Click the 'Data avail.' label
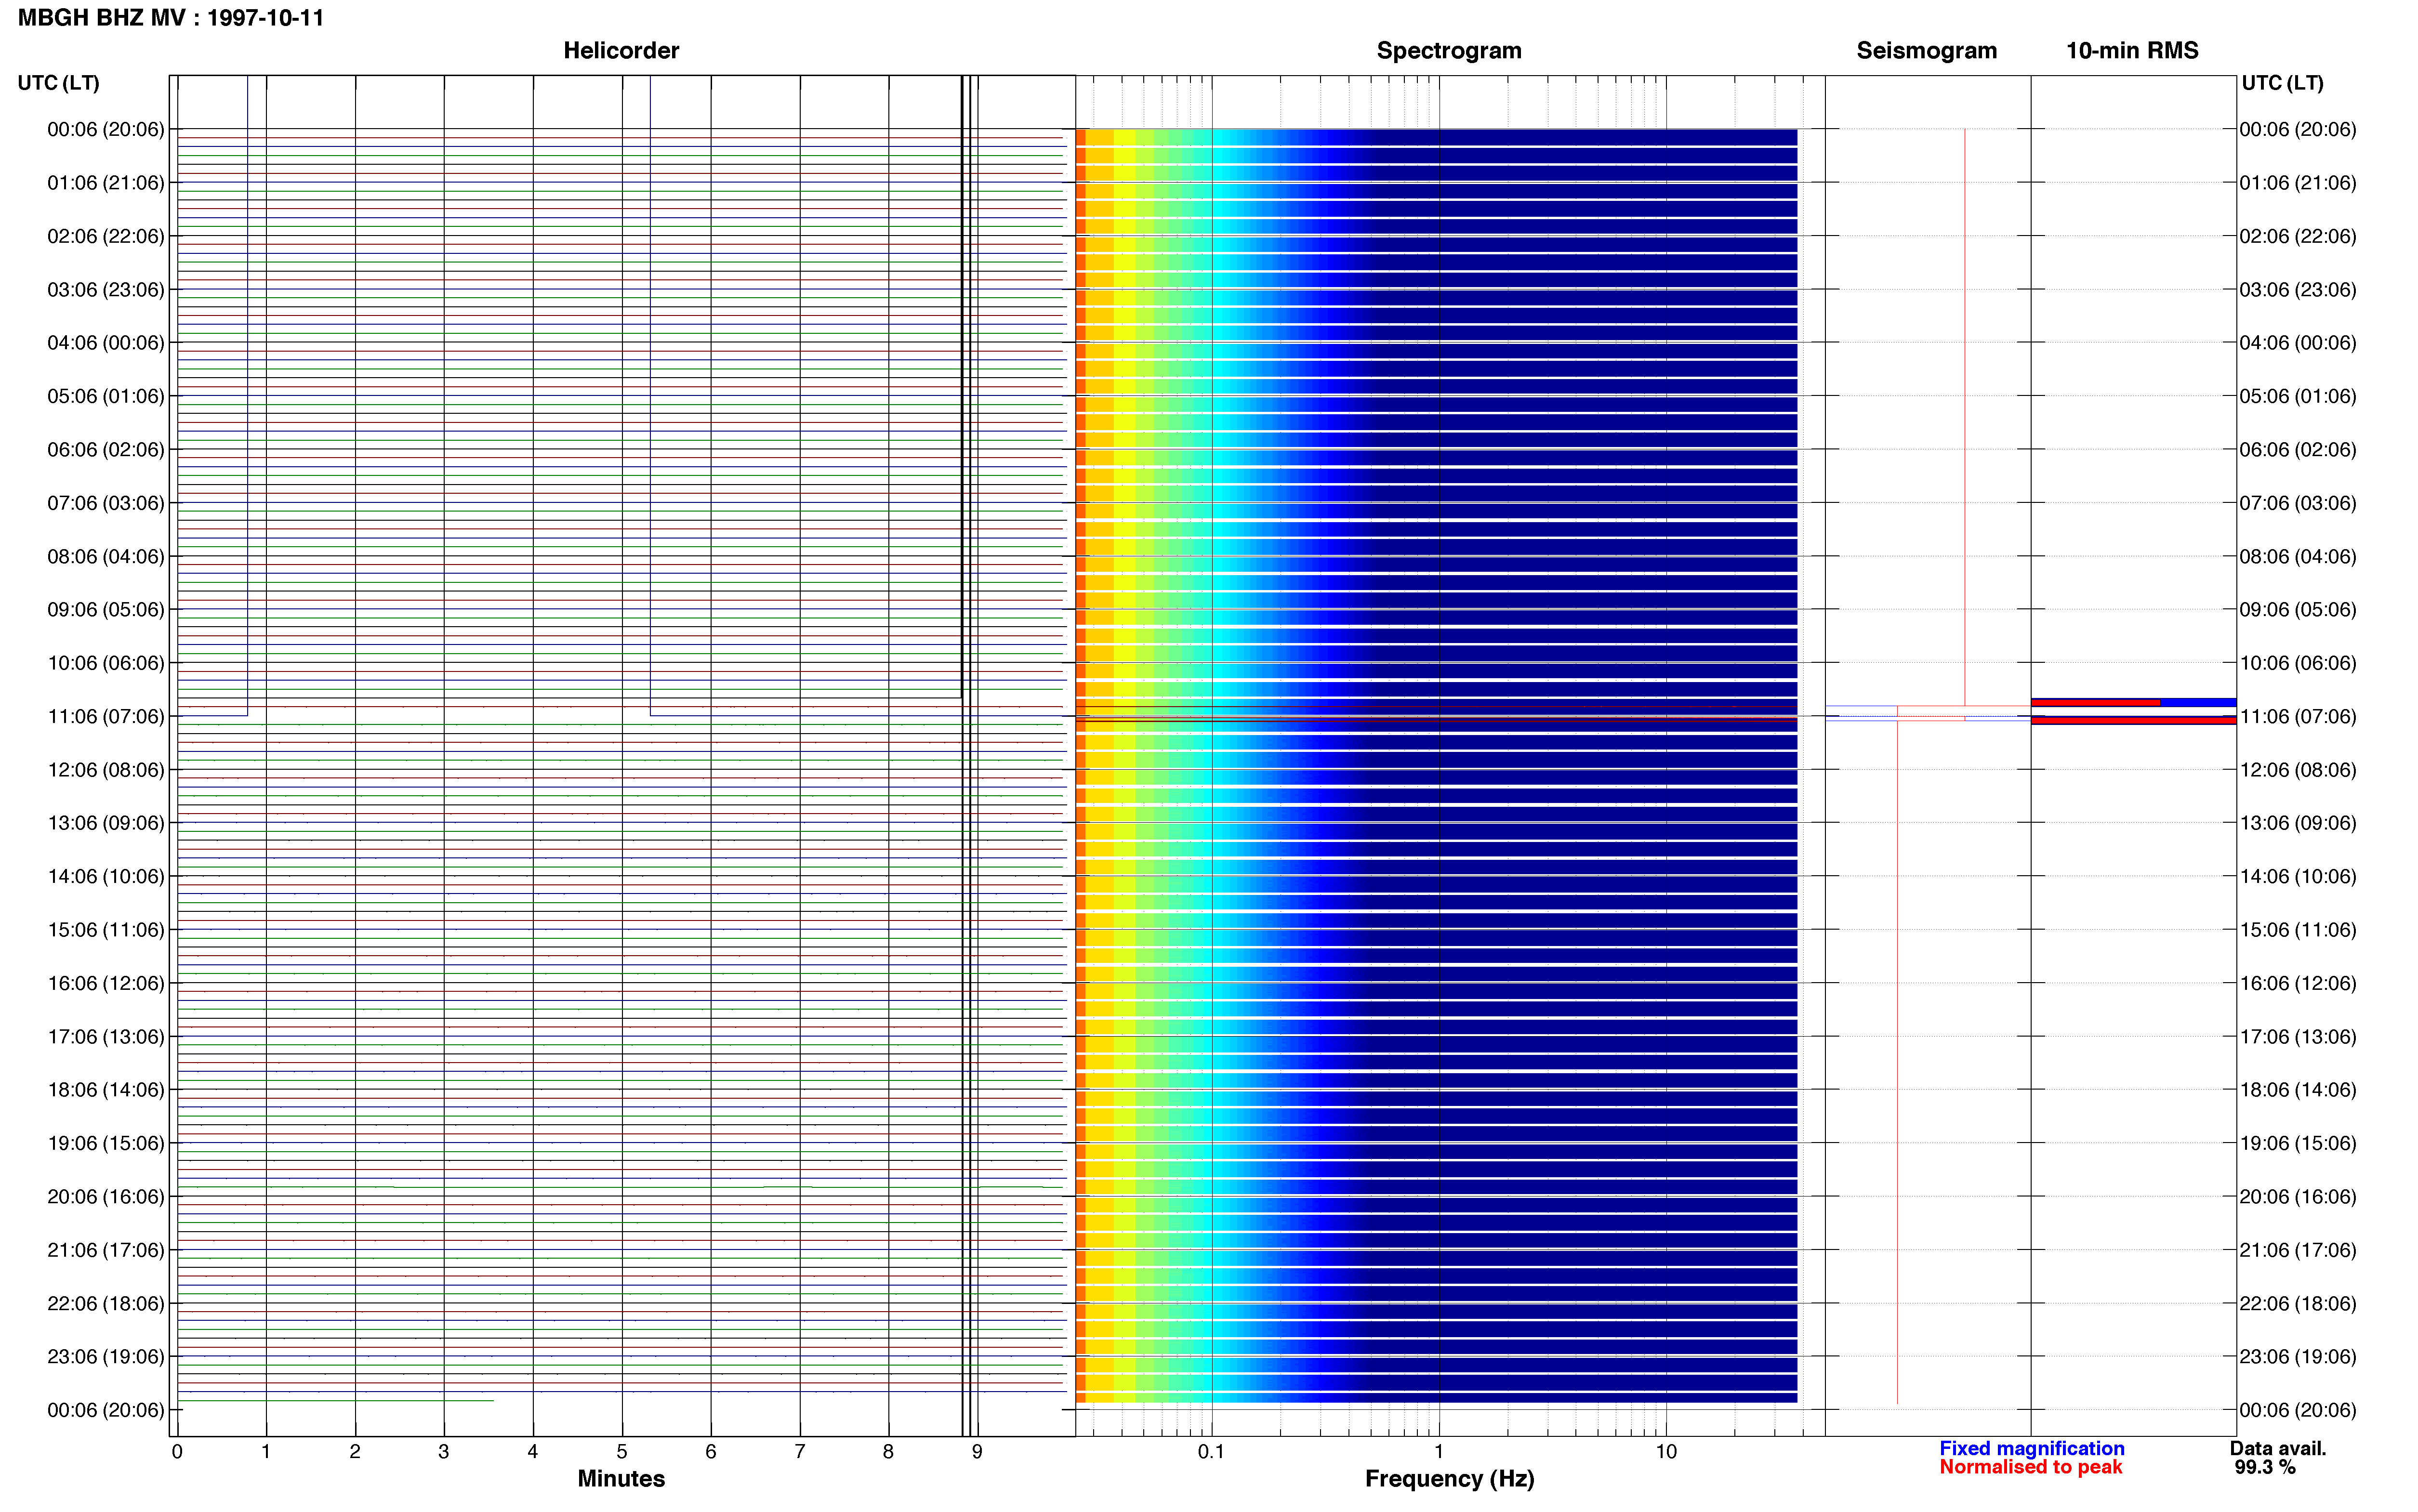 (x=2278, y=1448)
